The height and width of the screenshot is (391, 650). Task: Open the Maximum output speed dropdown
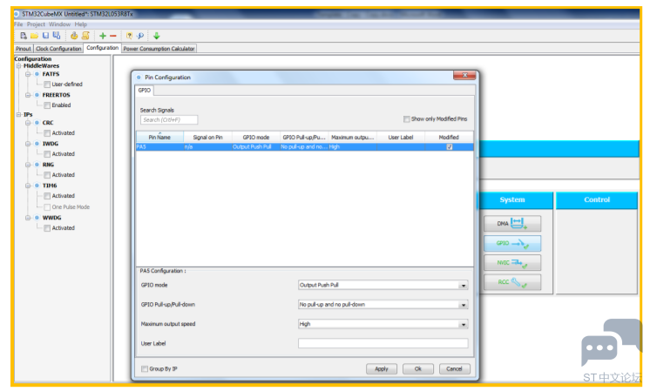click(464, 324)
